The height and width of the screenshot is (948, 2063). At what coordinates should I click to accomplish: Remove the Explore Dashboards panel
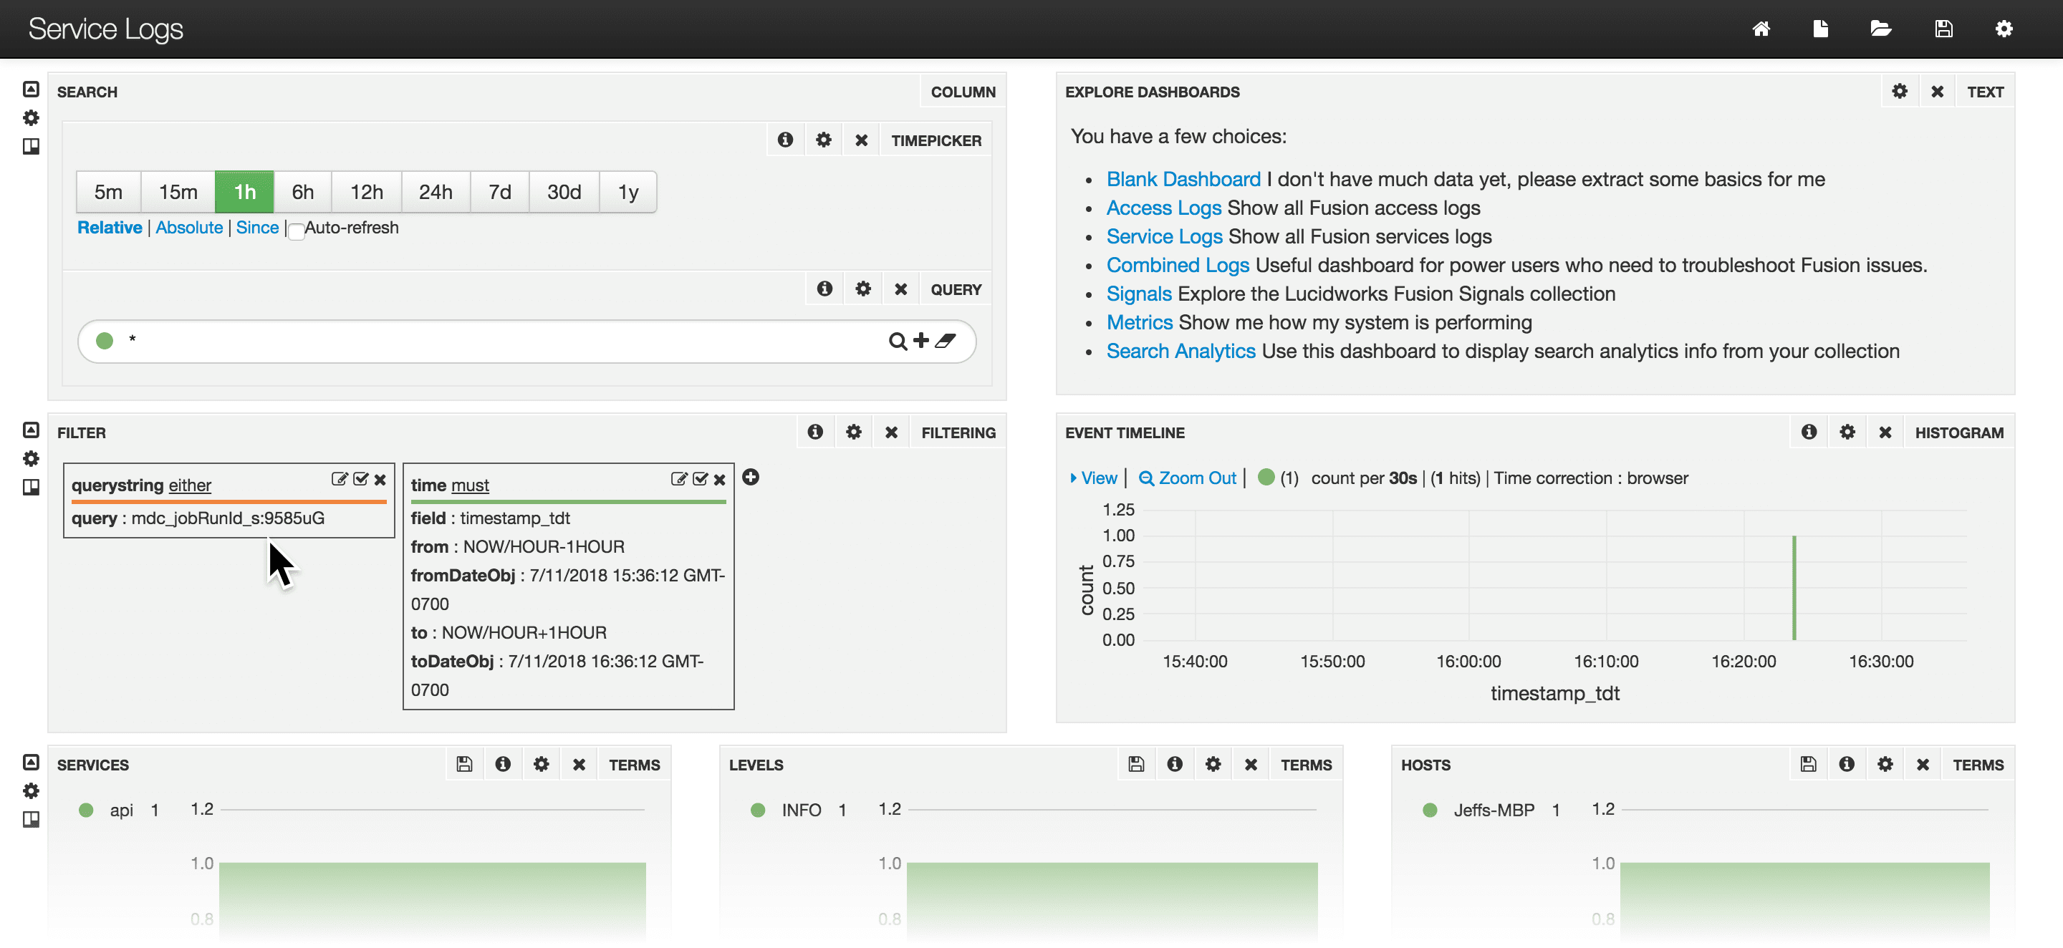[1937, 92]
